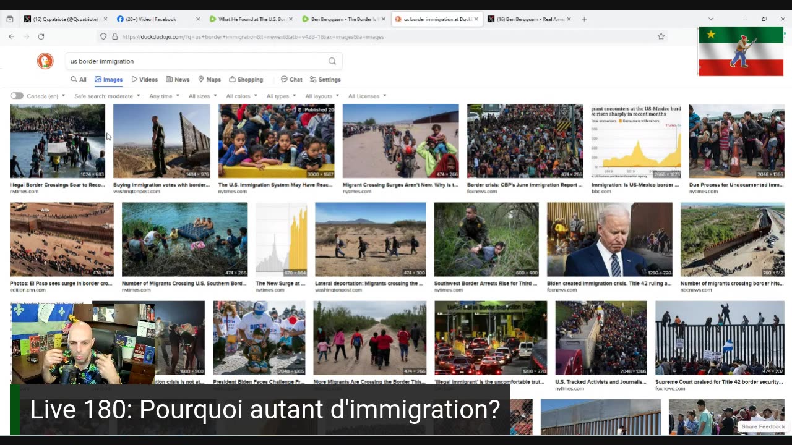Image resolution: width=792 pixels, height=445 pixels.
Task: Open the bbc.com migrant encounters chart image
Action: click(636, 141)
